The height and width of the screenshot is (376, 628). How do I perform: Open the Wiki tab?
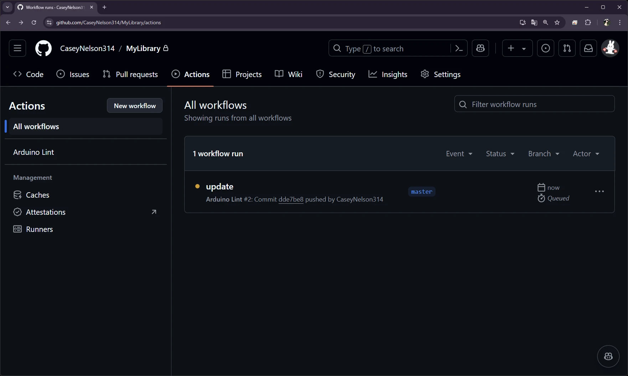point(289,74)
